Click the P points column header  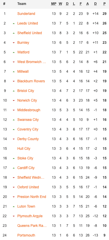105,4
